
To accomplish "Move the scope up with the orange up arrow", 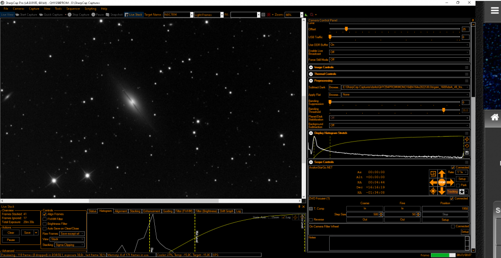I will point(441,174).
